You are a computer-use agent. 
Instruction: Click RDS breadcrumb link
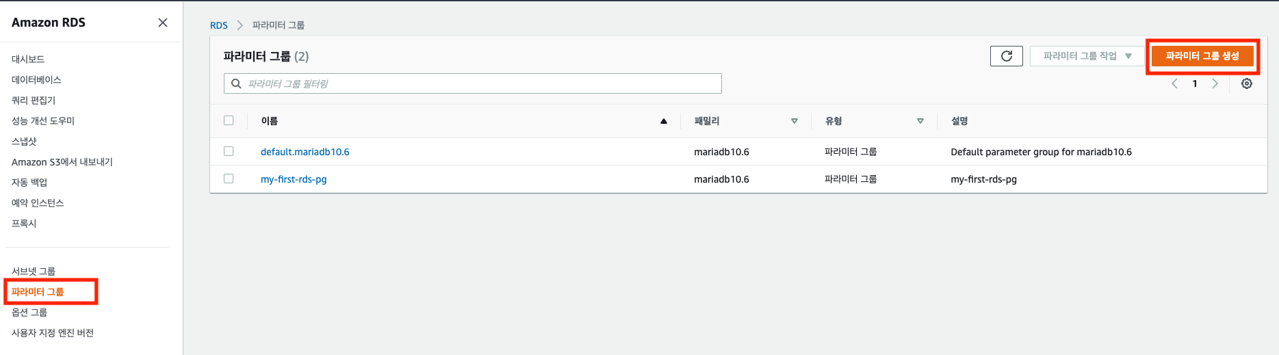coord(219,25)
